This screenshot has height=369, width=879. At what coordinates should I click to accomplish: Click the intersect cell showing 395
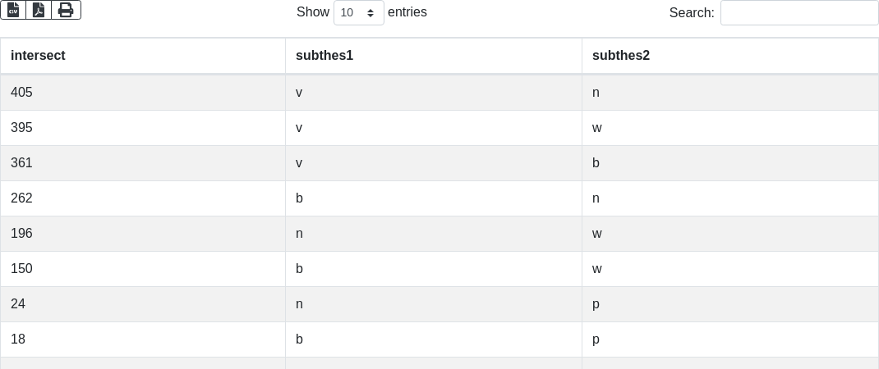click(21, 128)
